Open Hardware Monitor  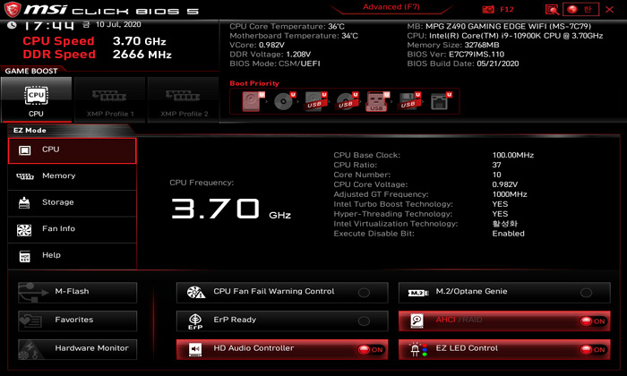point(77,349)
